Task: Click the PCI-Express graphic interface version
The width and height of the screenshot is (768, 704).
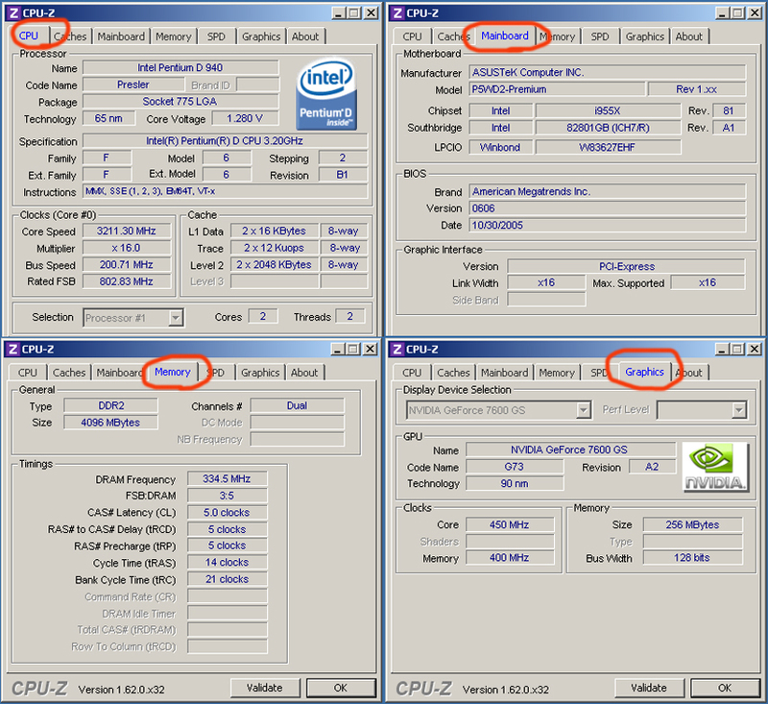Action: [x=627, y=266]
